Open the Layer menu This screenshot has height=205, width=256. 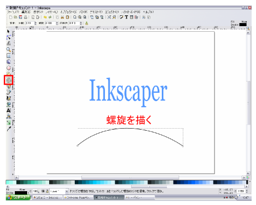[x=52, y=12]
